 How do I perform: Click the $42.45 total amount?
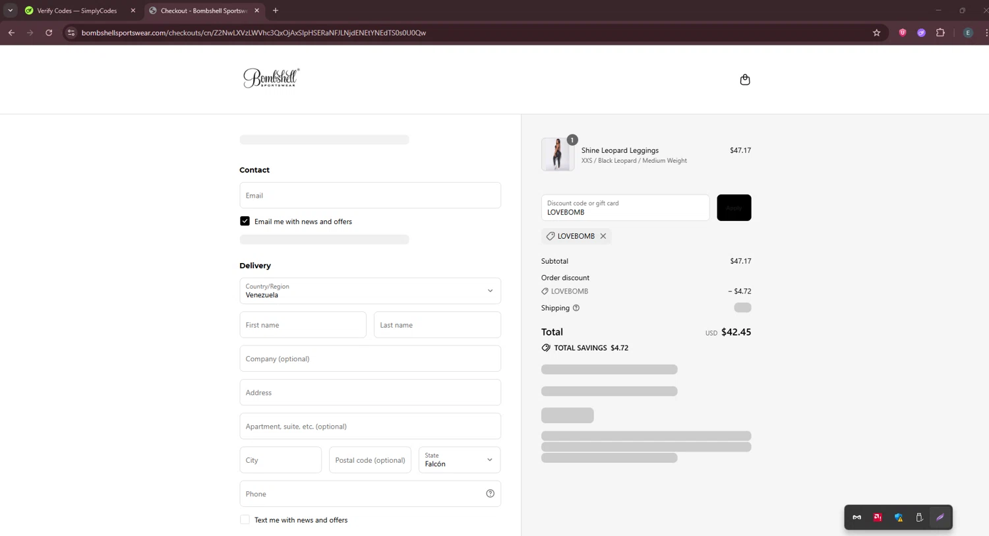[x=736, y=332]
